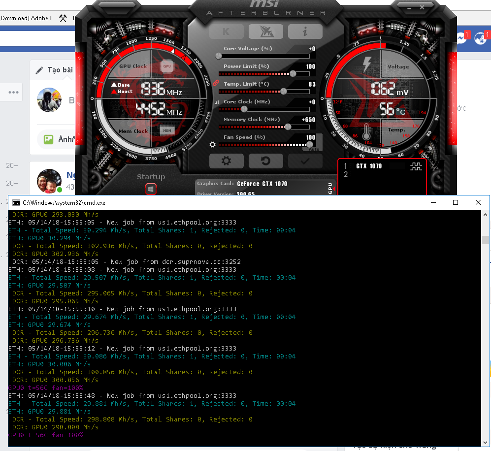Click cmd scrollbar down arrow
This screenshot has width=491, height=451.
tap(485, 443)
